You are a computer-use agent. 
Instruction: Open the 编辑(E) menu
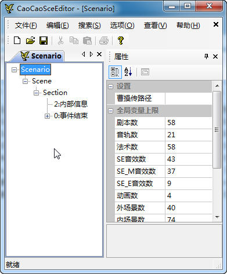click(57, 25)
